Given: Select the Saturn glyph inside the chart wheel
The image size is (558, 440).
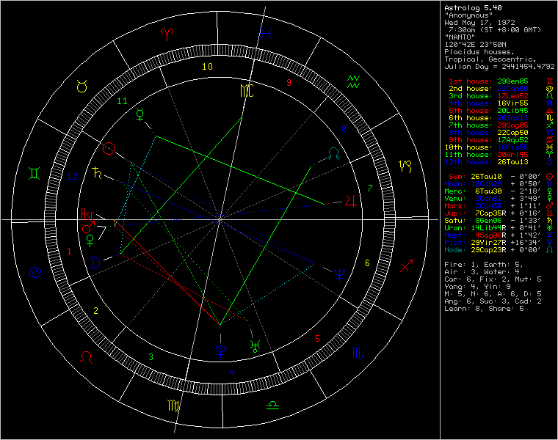Looking at the screenshot, I should point(97,172).
